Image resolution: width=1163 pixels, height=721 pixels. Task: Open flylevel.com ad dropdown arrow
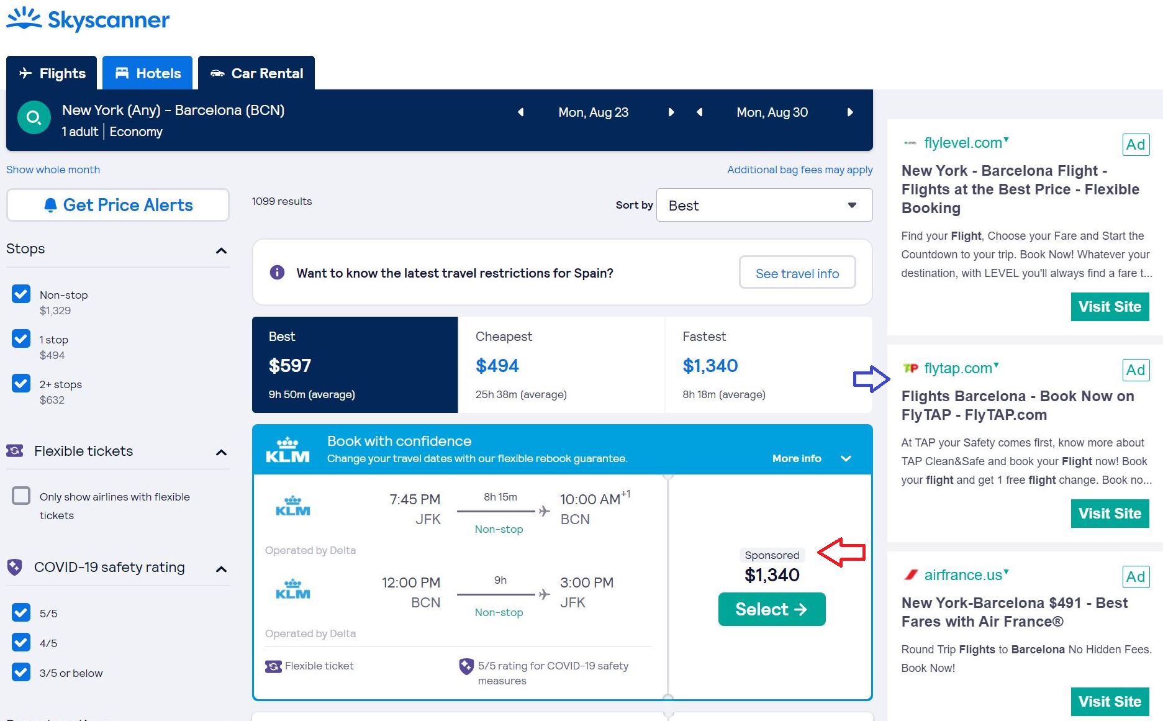pyautogui.click(x=1007, y=139)
